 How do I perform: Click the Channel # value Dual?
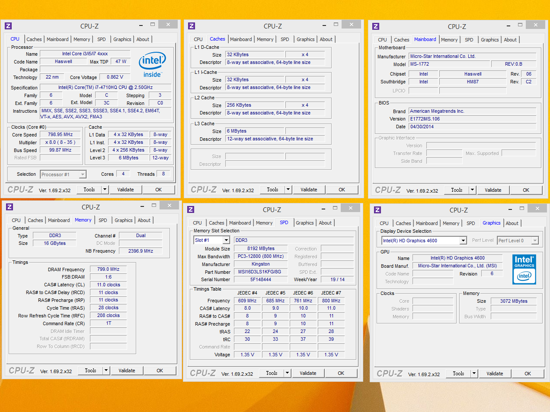coord(141,235)
